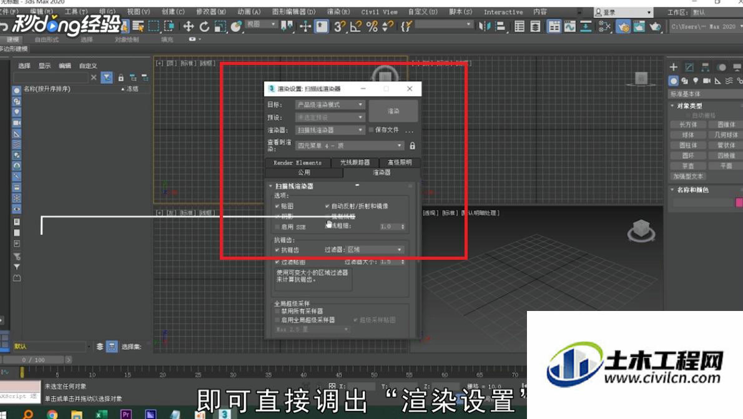Viewport: 743px width, 419px height.
Task: Toggle the 保存文件 checkbox
Action: [x=371, y=130]
